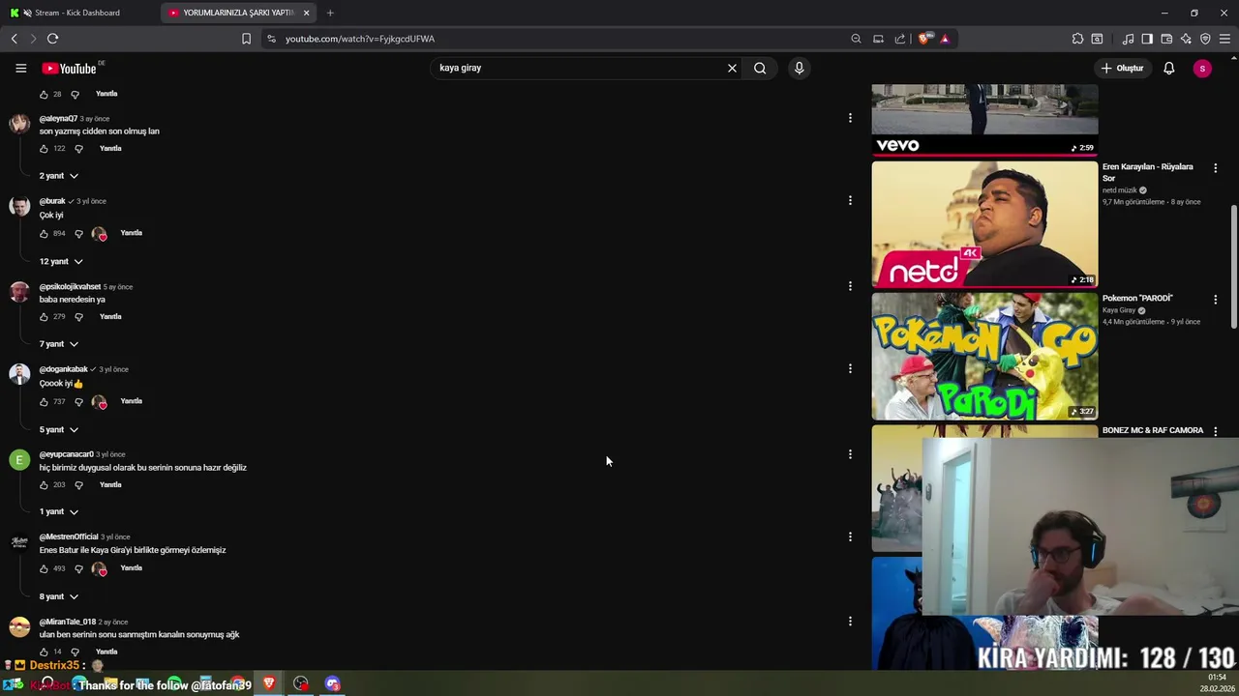
Task: Open Brave Shields lion icon
Action: coord(923,39)
